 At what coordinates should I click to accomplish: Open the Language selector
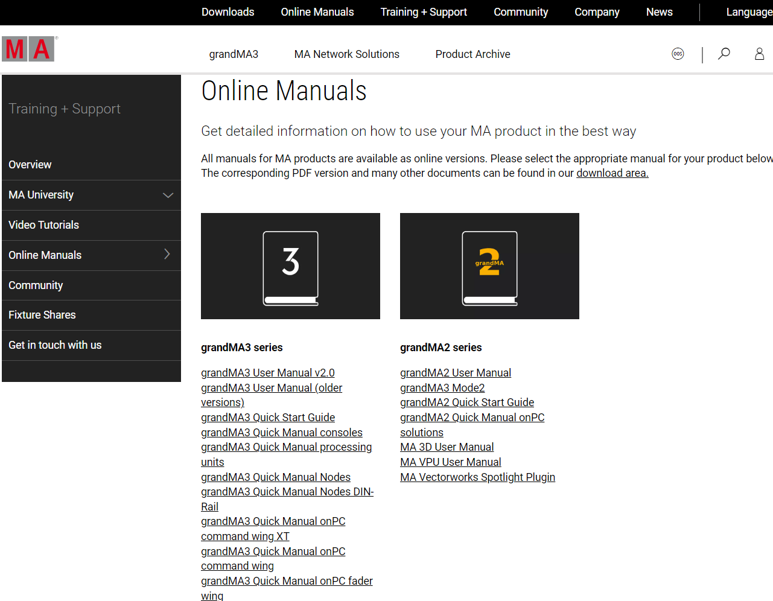click(748, 12)
